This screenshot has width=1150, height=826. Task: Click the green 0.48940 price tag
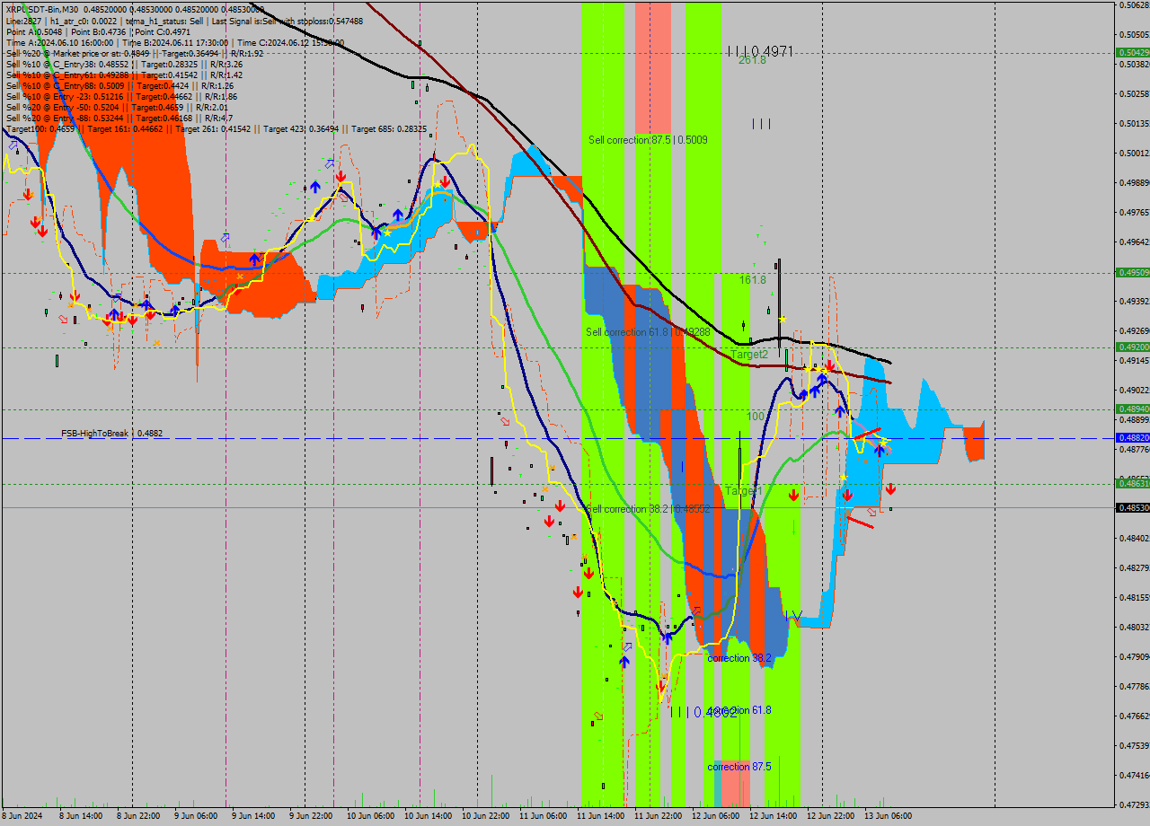tap(1132, 409)
